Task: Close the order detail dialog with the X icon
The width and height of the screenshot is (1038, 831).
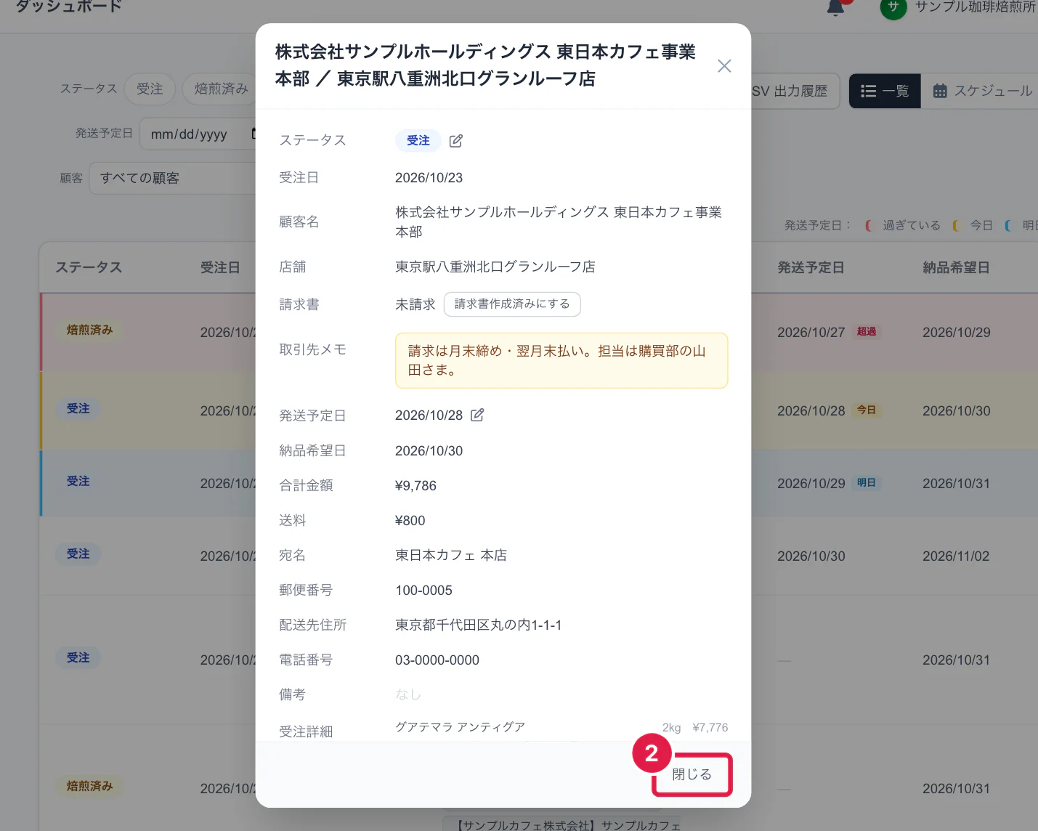Action: coord(724,66)
